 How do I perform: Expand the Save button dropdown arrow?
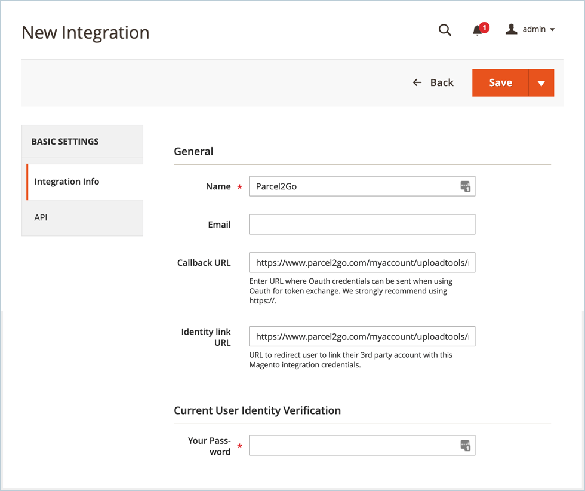pyautogui.click(x=541, y=83)
